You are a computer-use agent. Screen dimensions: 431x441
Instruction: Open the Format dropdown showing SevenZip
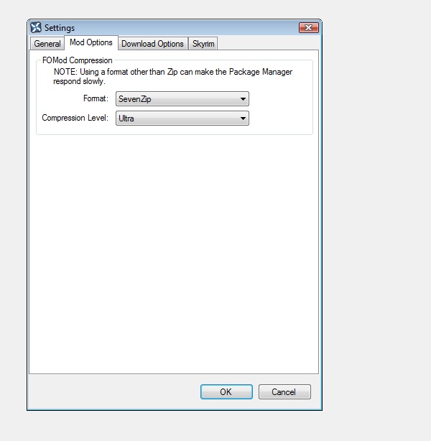pos(182,98)
